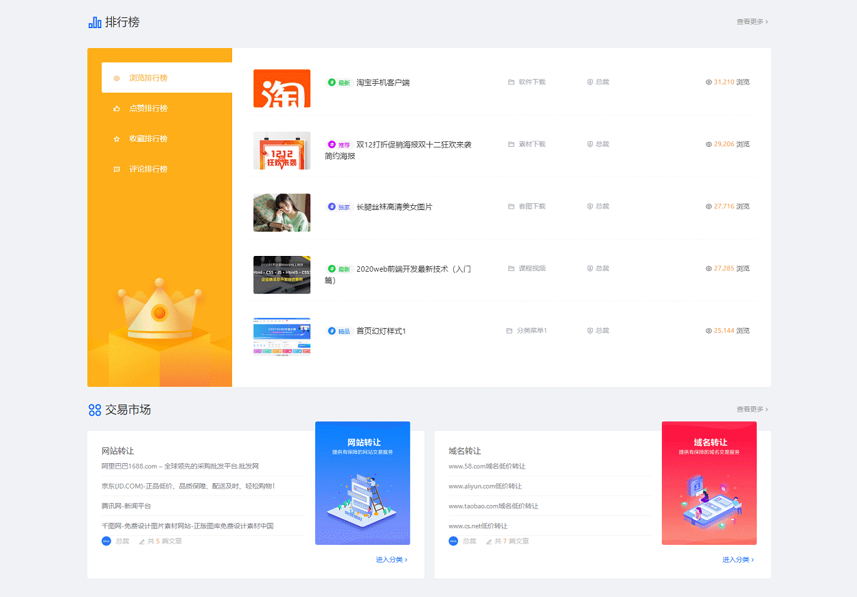This screenshot has height=597, width=857.
Task: Open 千图网 free design material listing
Action: [x=187, y=526]
